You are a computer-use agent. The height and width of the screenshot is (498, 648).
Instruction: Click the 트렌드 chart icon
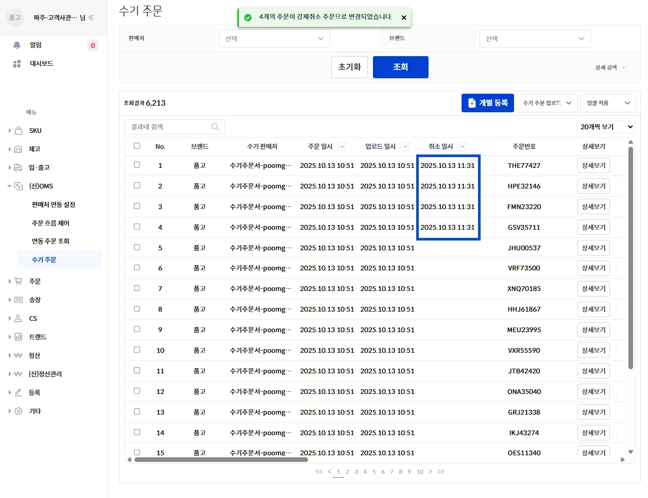click(18, 337)
